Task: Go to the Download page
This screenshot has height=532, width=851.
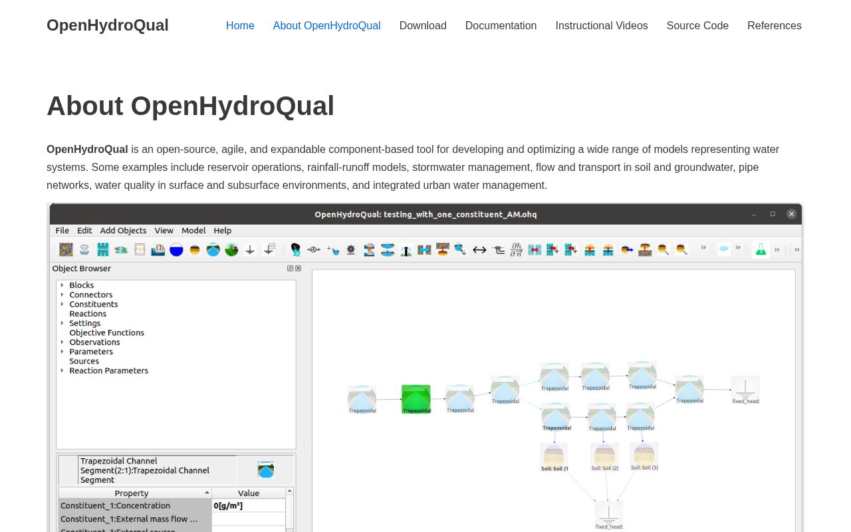Action: pyautogui.click(x=423, y=25)
